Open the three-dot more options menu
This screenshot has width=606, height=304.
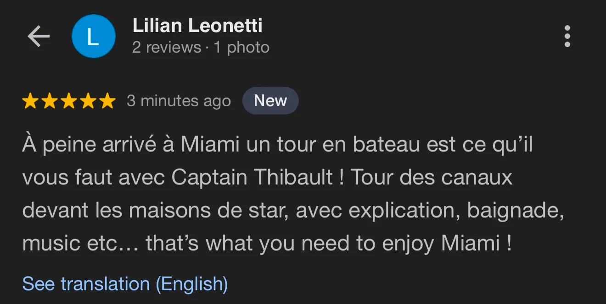567,36
